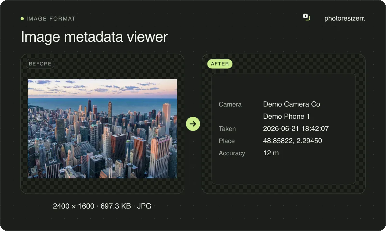Click the 2400 × 1600 · 697.3 KB · JPG caption

point(102,206)
